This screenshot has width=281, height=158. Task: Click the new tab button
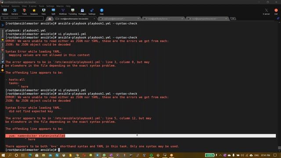coord(233,18)
